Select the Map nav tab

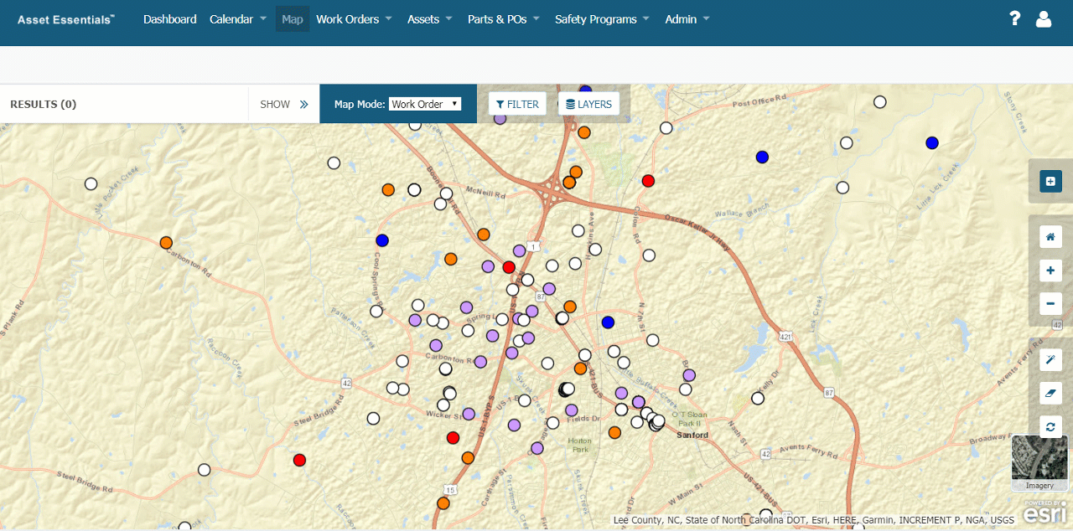coord(293,18)
